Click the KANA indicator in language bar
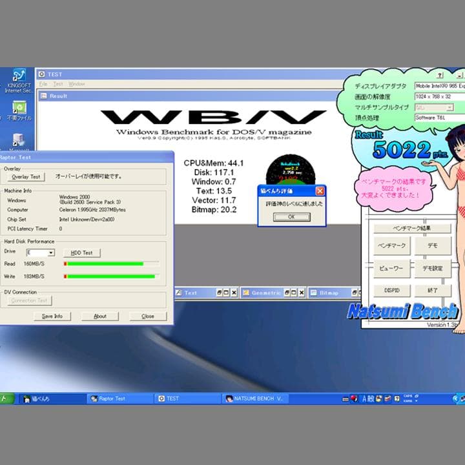The width and height of the screenshot is (465, 465). (408, 401)
